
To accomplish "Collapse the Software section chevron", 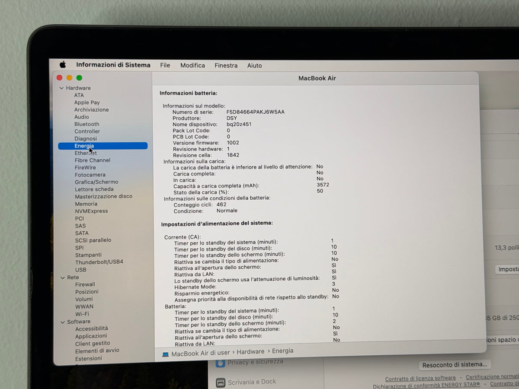I will [x=63, y=322].
